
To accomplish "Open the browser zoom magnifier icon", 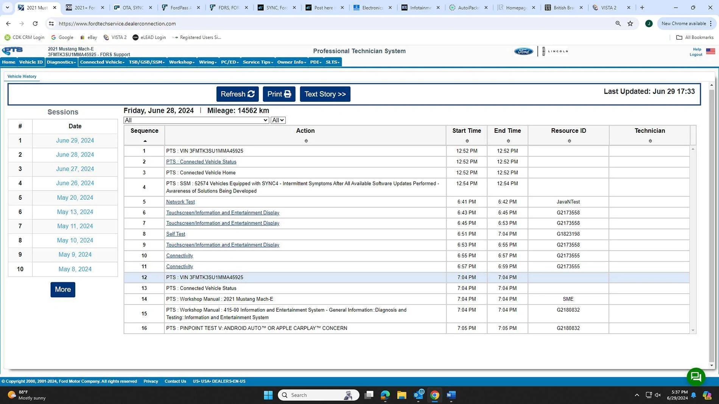I will (618, 23).
